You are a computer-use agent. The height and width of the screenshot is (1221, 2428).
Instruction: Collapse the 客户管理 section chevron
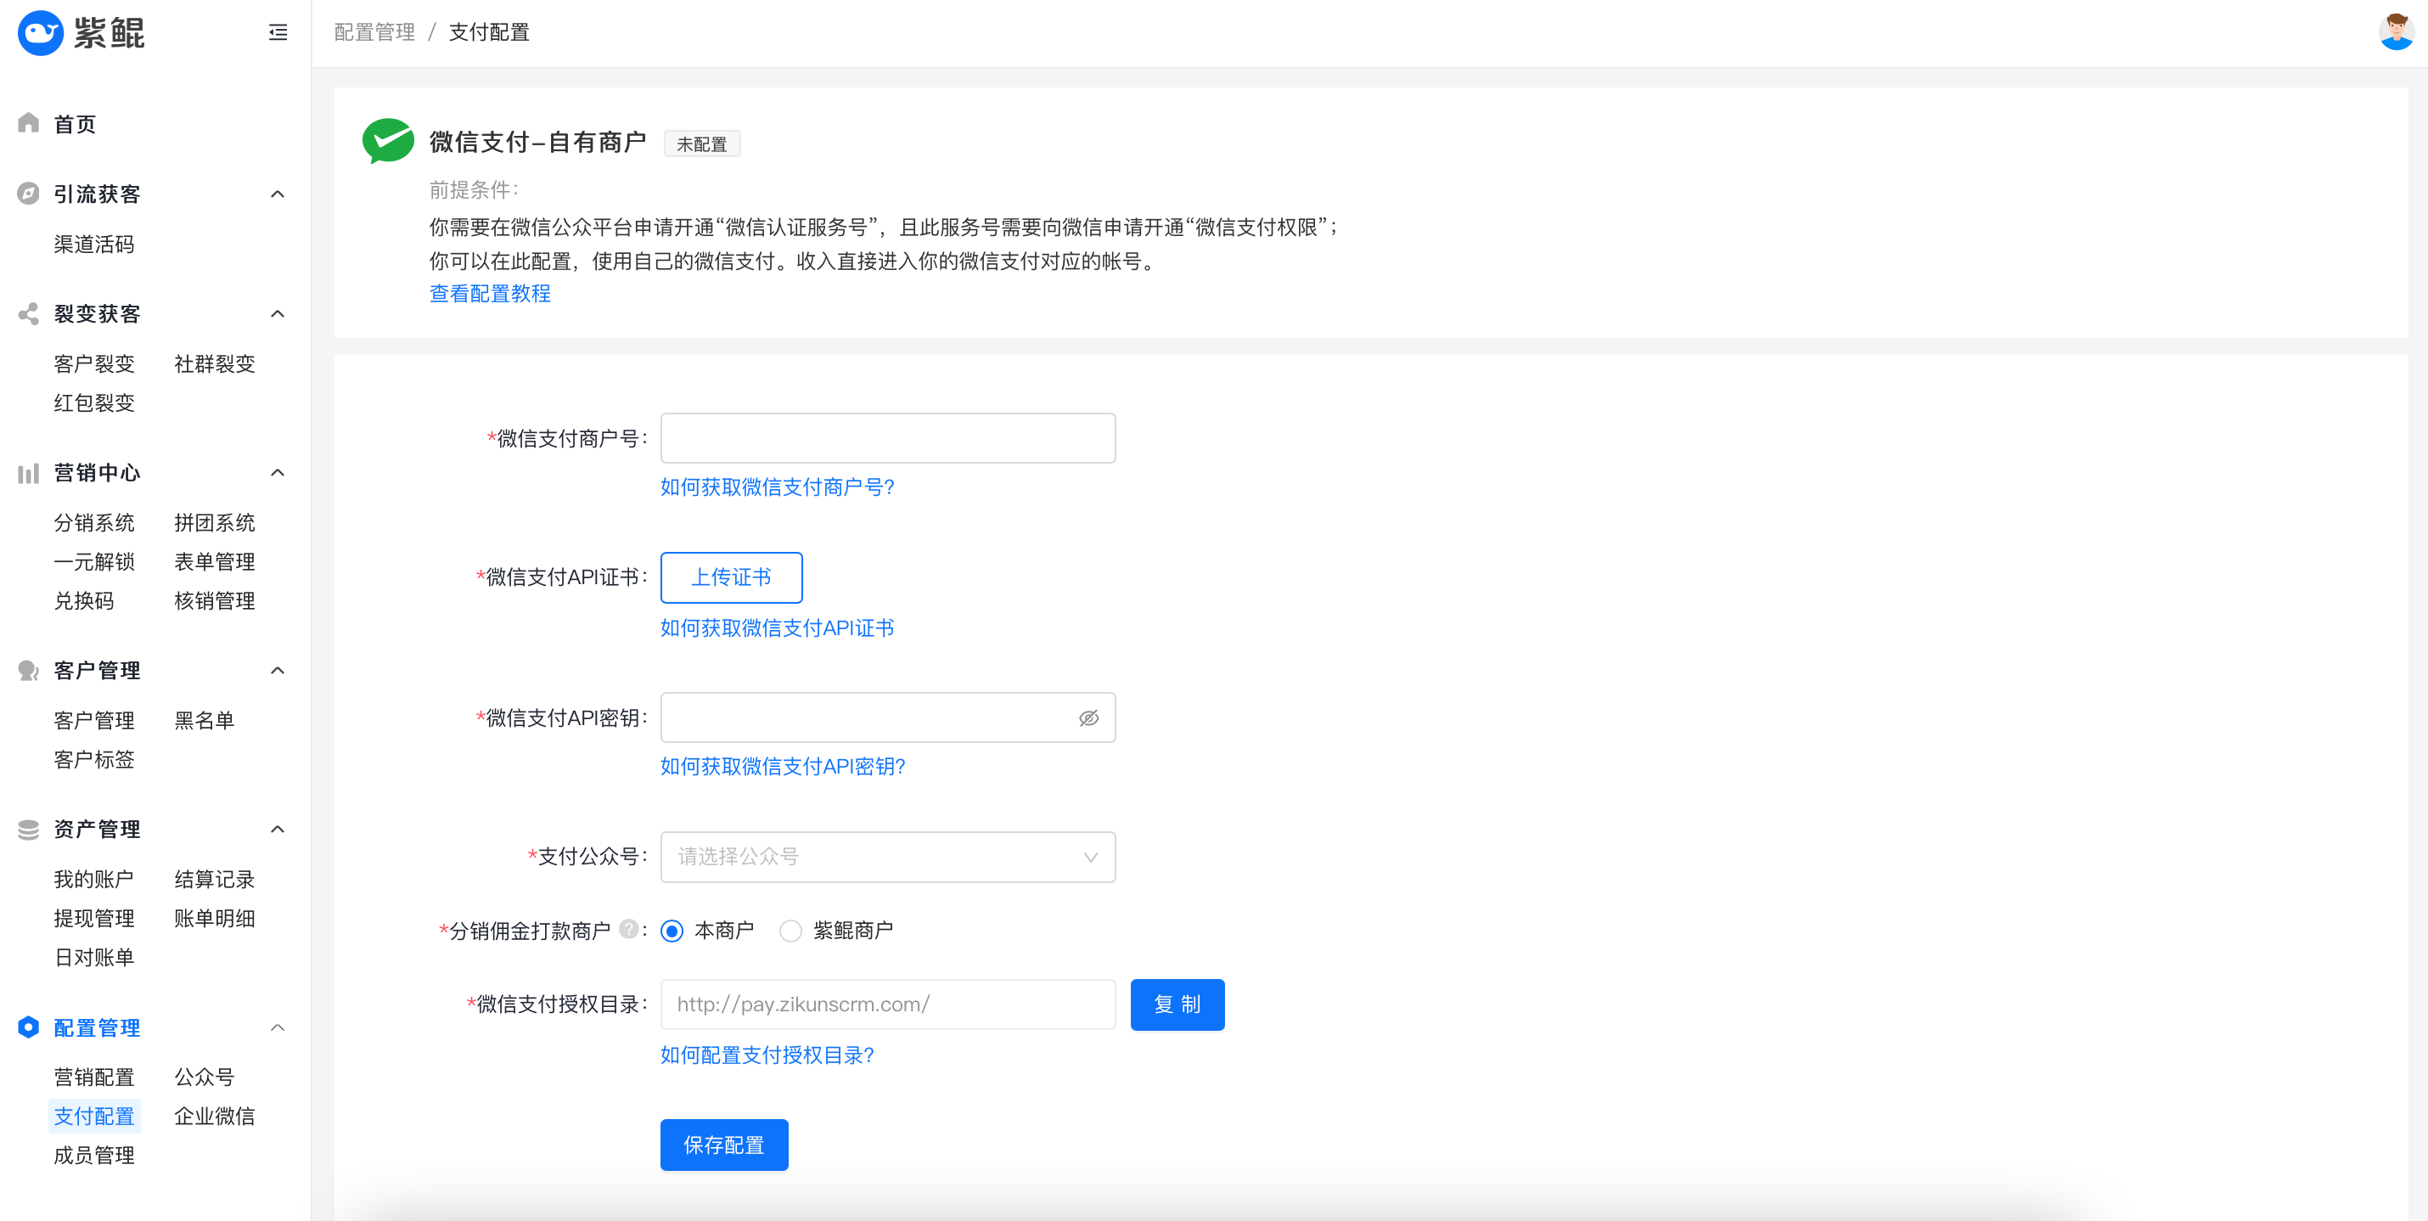[277, 671]
